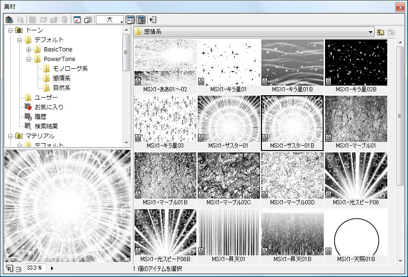Click the greyed folder navigate icon
The image size is (408, 277).
tap(391, 32)
